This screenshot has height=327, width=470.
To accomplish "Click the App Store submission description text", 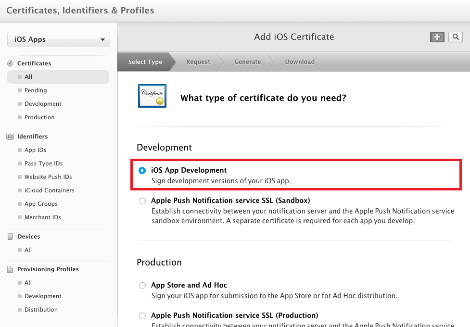I will [274, 296].
